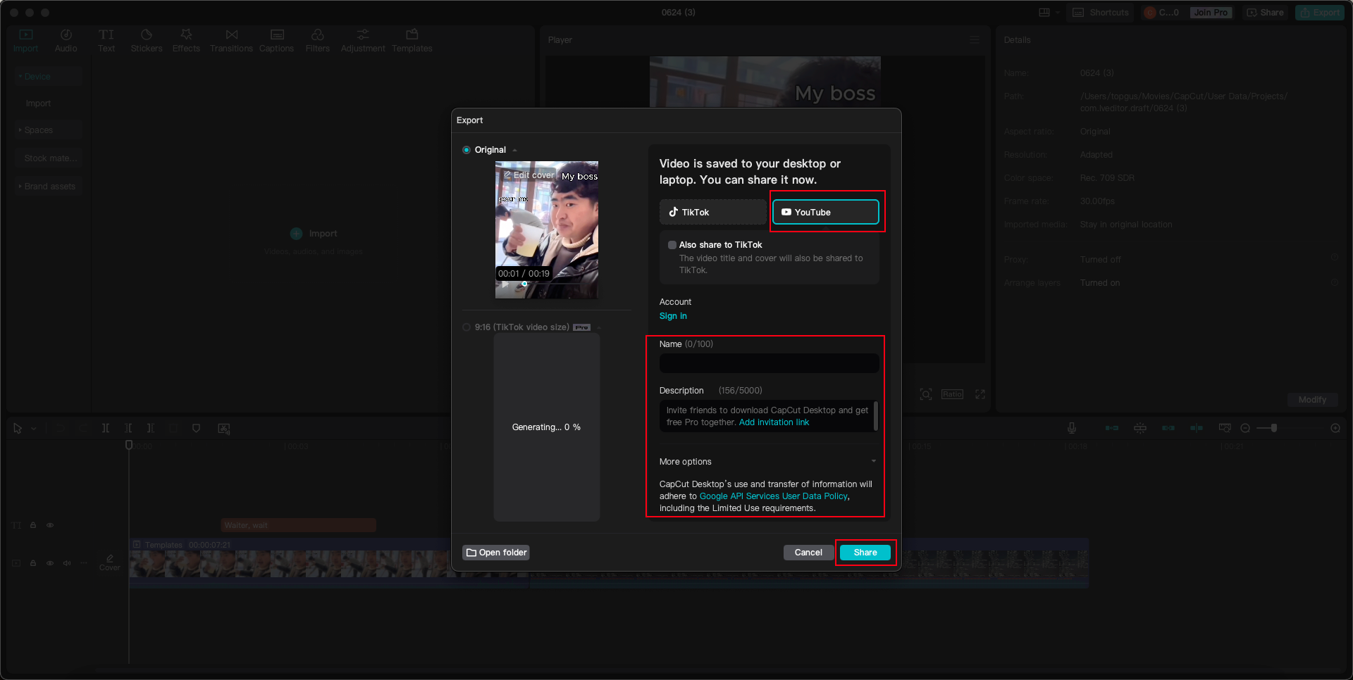Cancel the export dialog

(x=808, y=553)
